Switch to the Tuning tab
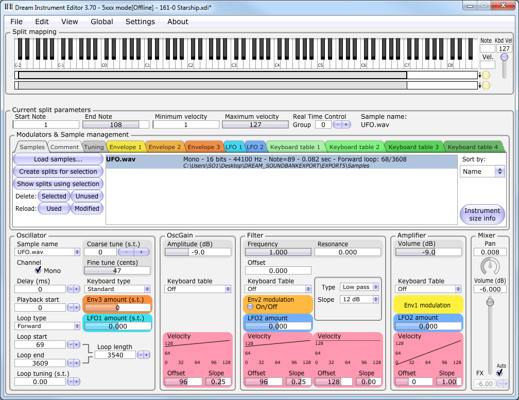Image resolution: width=519 pixels, height=400 pixels. (94, 147)
